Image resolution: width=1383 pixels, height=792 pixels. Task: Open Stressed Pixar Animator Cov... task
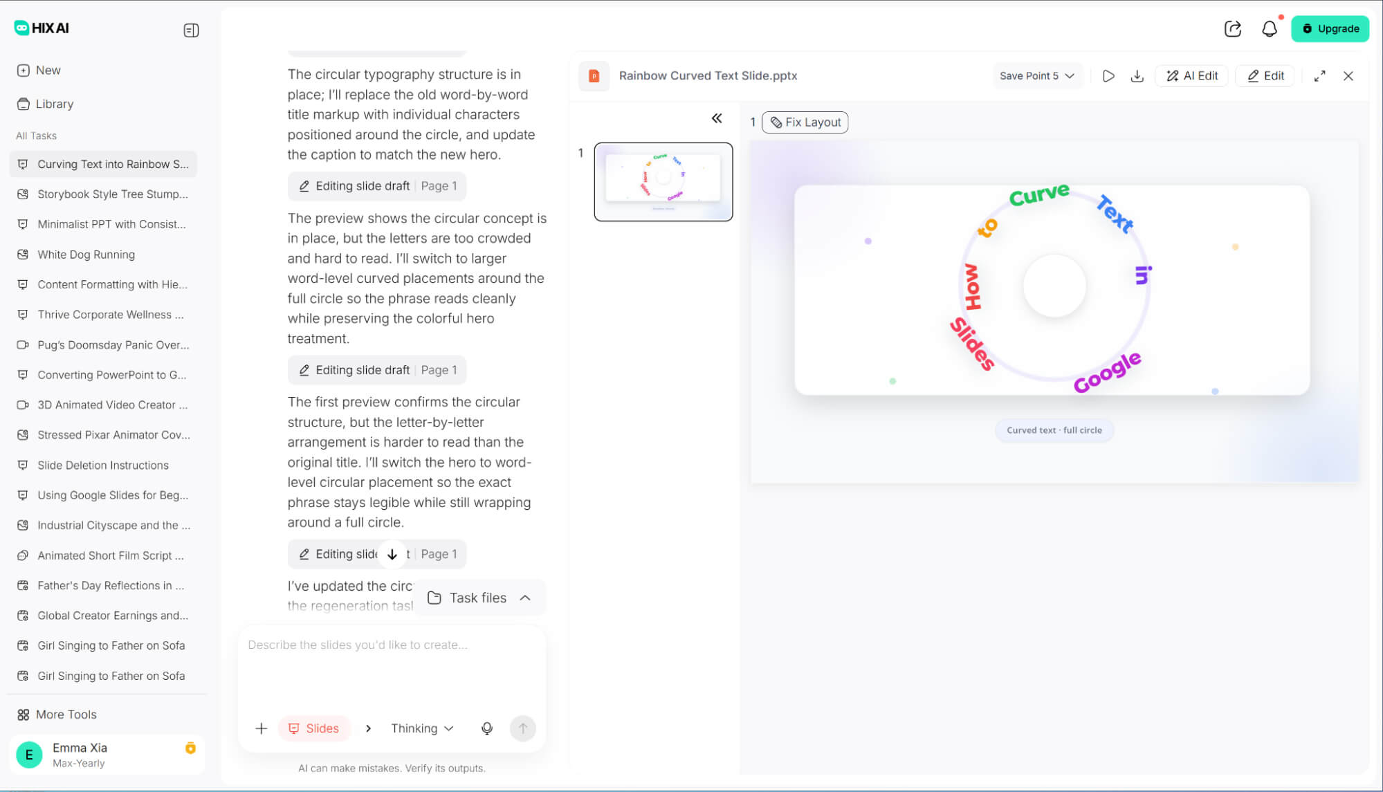[103, 435]
